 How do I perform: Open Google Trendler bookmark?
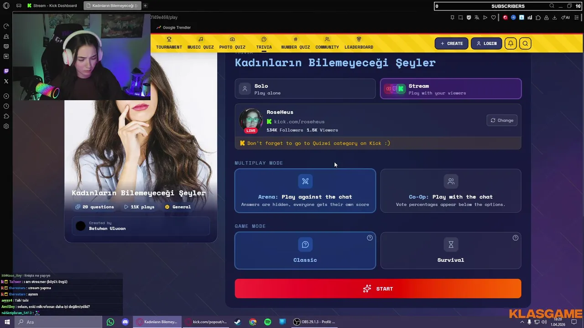pos(173,27)
